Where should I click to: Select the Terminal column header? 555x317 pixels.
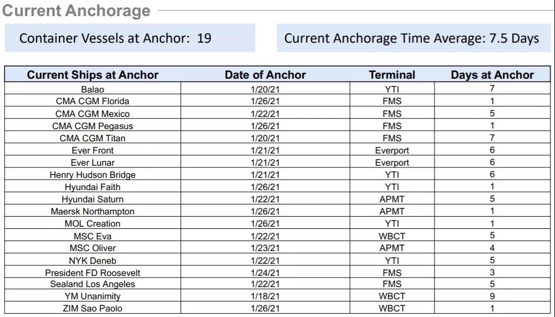(392, 75)
